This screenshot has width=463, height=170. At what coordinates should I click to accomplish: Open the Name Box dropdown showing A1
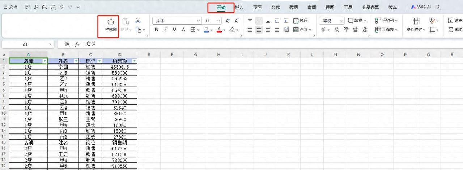[50, 44]
